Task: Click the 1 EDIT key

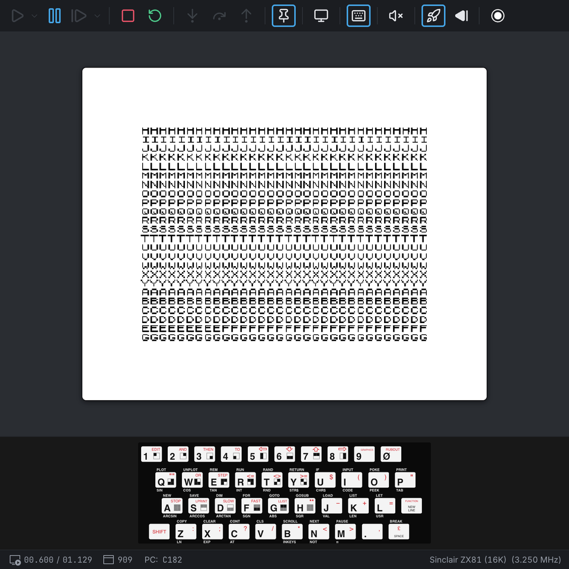Action: tap(151, 455)
